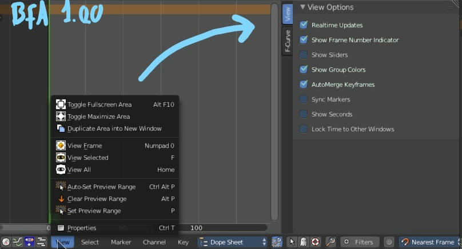Open the View menu in header
This screenshot has width=462, height=249.
(x=63, y=242)
